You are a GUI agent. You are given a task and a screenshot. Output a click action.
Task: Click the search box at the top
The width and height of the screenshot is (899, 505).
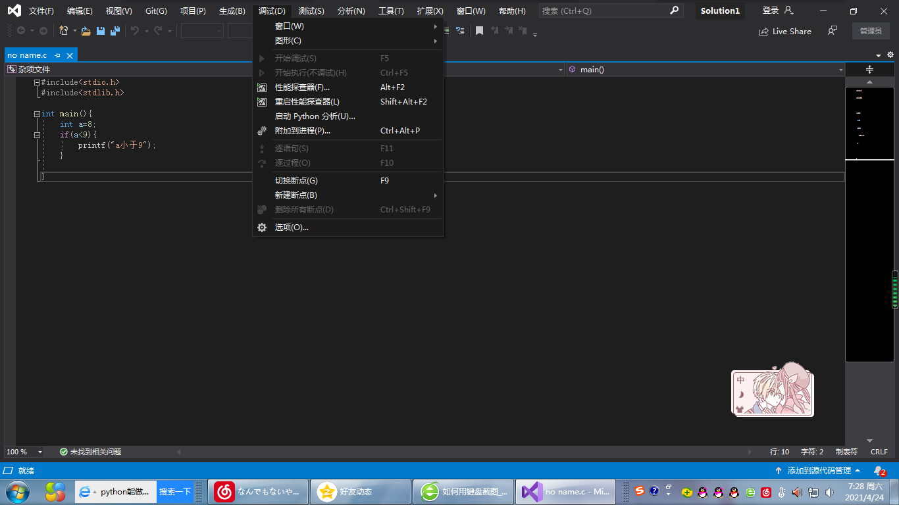click(602, 11)
